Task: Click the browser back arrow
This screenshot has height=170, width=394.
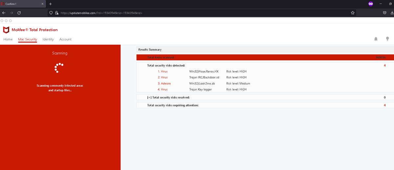Action: point(4,13)
